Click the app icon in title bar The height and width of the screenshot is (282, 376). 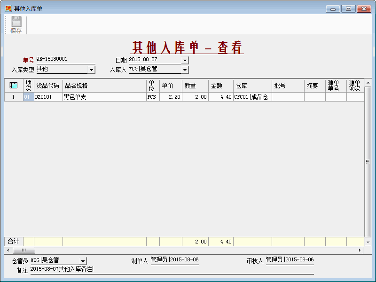pyautogui.click(x=8, y=8)
